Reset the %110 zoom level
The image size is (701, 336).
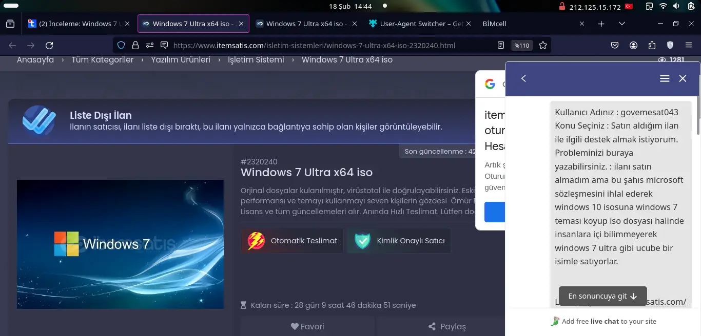(x=522, y=45)
